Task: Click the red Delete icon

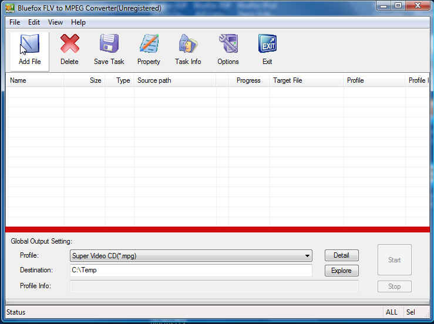Action: click(69, 43)
